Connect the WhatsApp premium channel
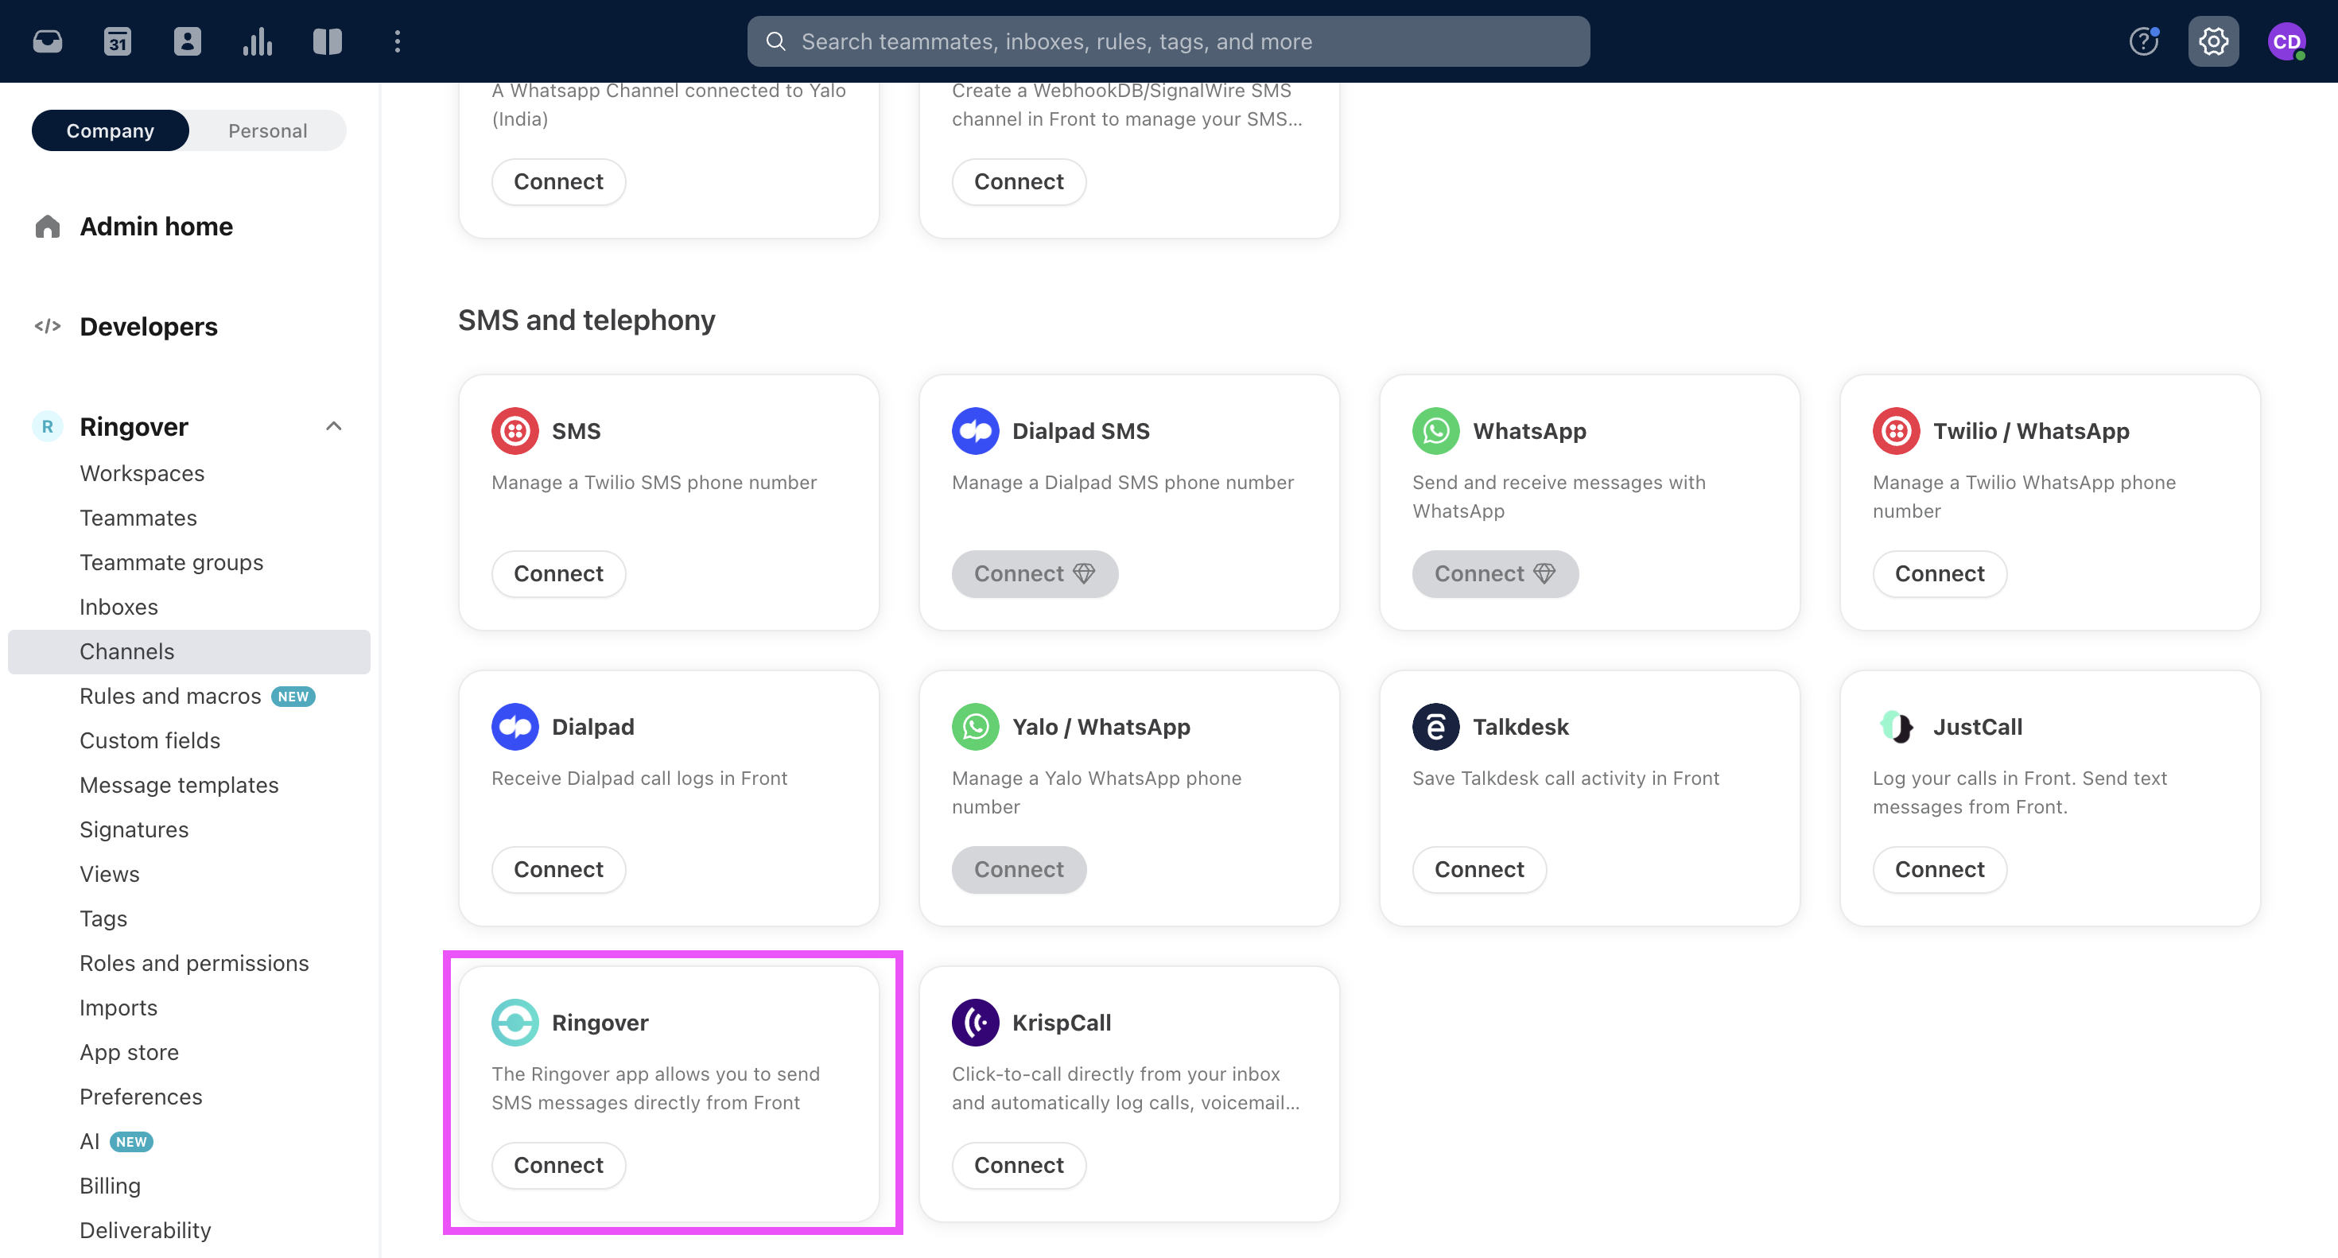The width and height of the screenshot is (2338, 1258). coord(1495,573)
